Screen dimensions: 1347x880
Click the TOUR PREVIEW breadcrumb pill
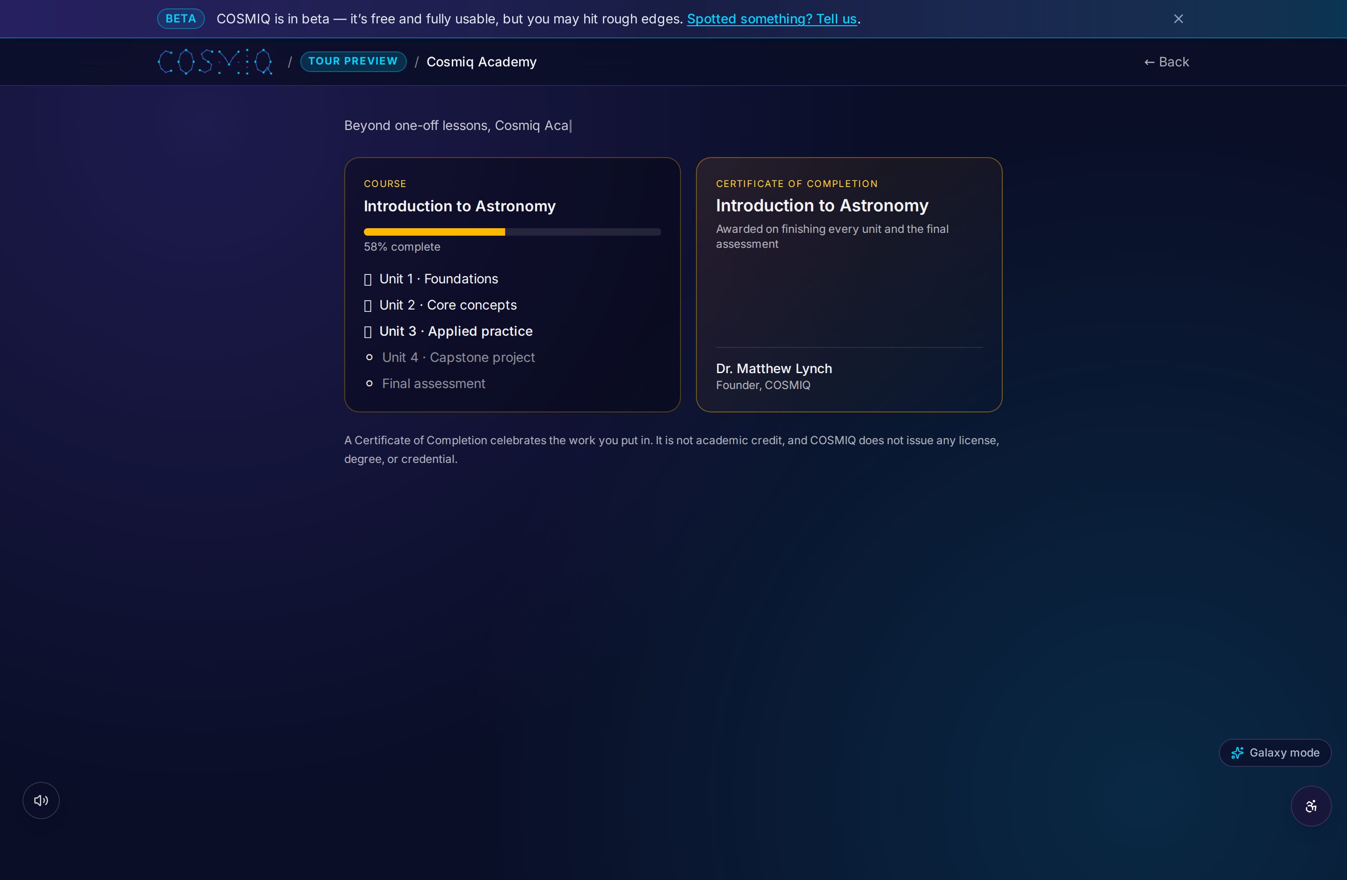coord(353,61)
